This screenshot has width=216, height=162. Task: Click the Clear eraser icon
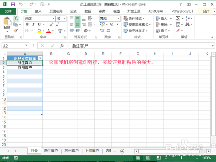(178, 31)
